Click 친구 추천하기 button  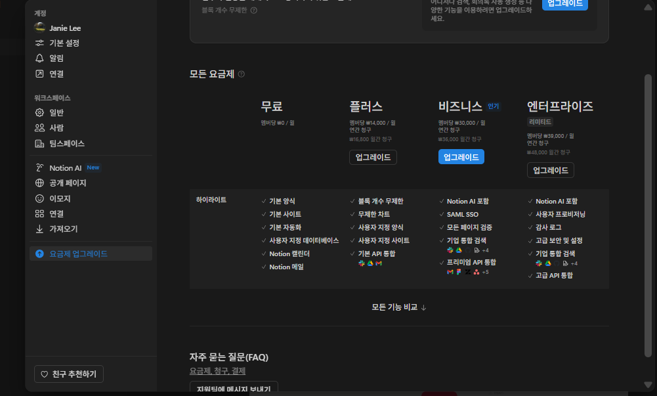[x=69, y=374]
